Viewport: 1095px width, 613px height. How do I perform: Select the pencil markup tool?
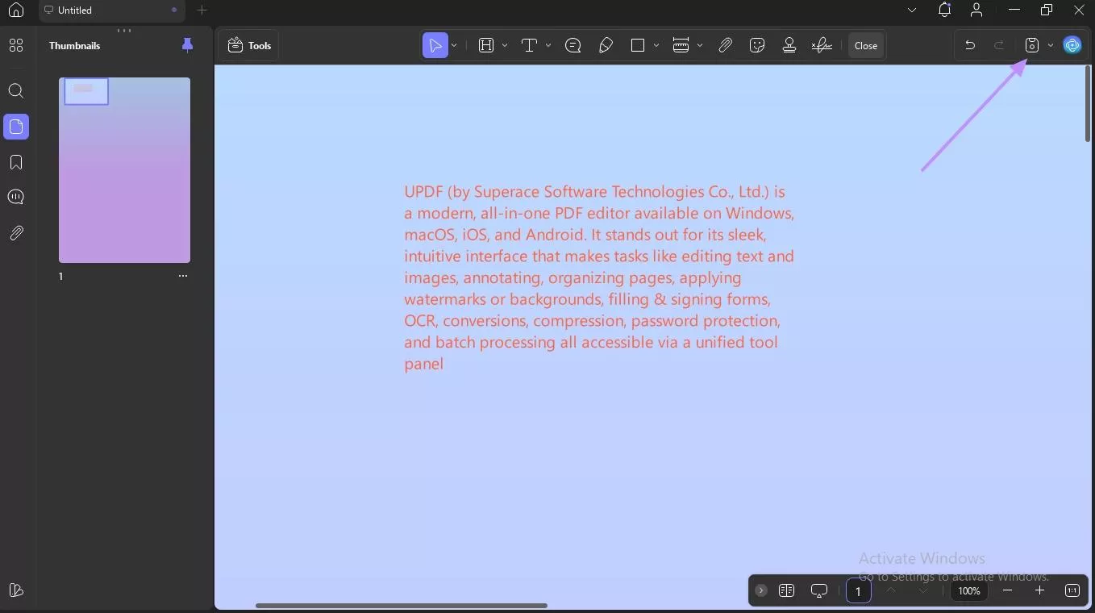[x=606, y=45]
